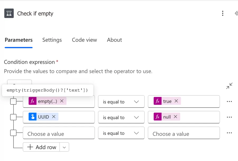Viewport: 238px width, 161px height.
Task: Switch to the Settings tab
Action: click(x=52, y=40)
